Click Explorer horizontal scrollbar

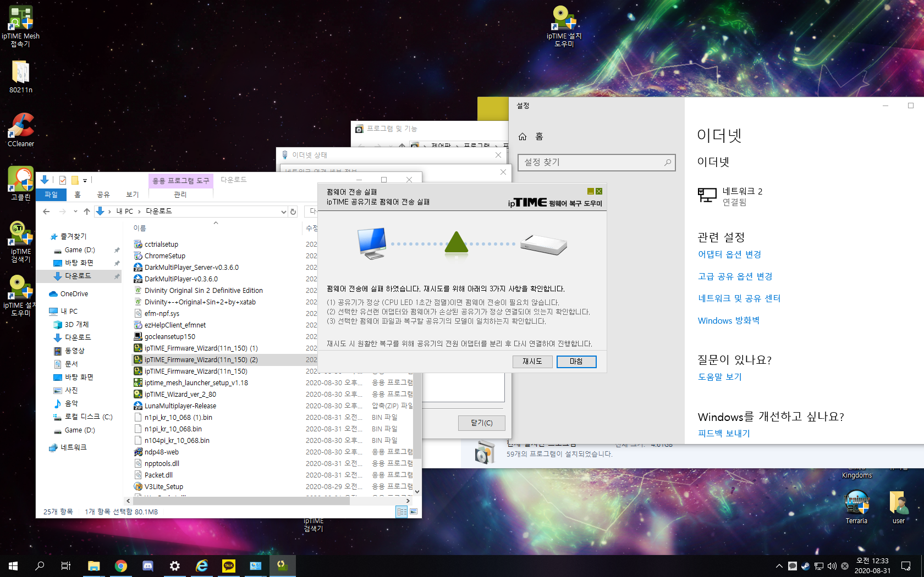click(x=240, y=501)
